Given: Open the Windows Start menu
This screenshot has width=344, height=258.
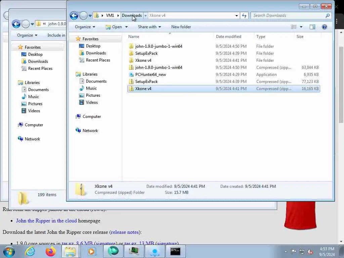Looking at the screenshot, I should (9, 251).
